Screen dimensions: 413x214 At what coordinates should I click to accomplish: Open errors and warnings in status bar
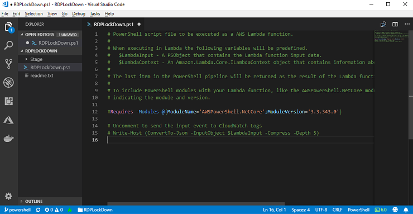[x=54, y=210]
